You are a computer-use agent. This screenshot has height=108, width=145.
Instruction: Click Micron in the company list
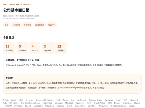click(65, 100)
